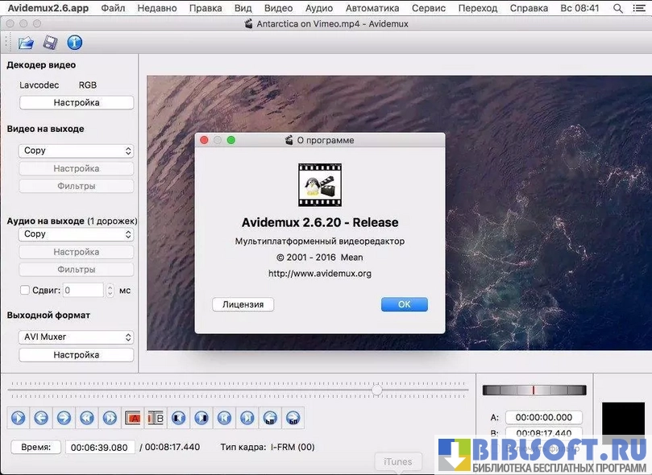Set selection end with marker B
The height and width of the screenshot is (475, 652).
pyautogui.click(x=156, y=418)
